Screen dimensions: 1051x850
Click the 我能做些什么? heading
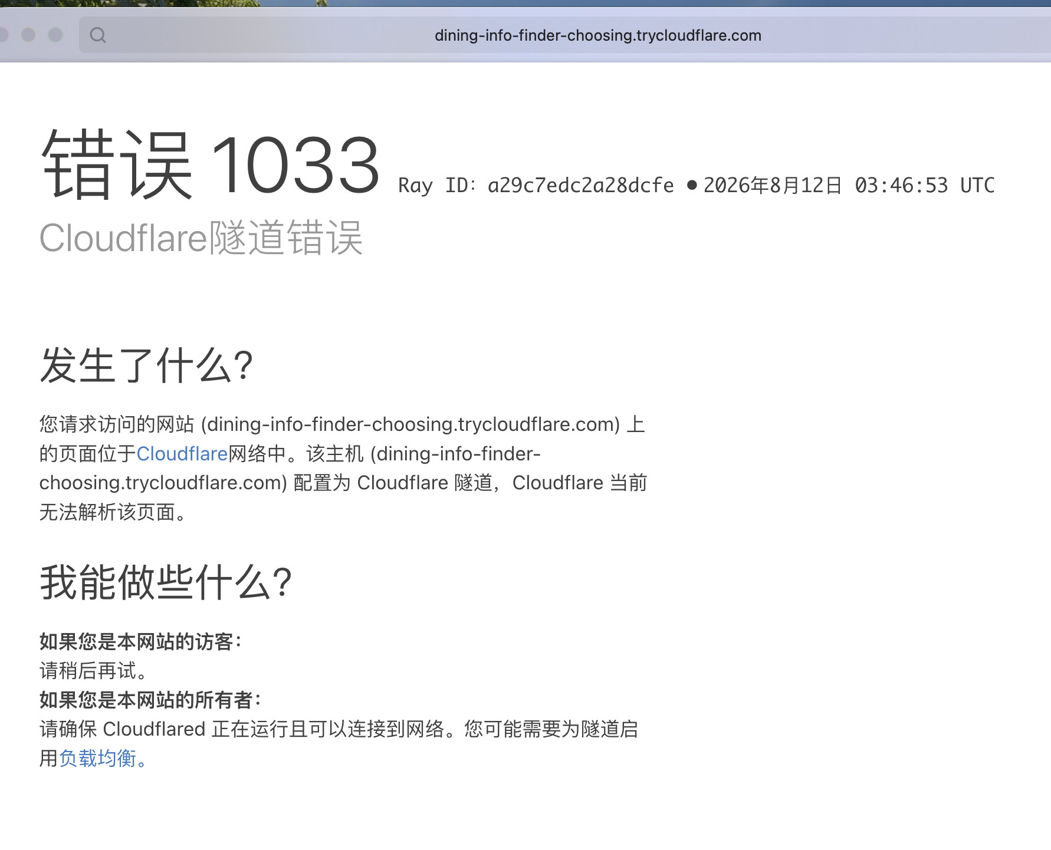pyautogui.click(x=166, y=582)
